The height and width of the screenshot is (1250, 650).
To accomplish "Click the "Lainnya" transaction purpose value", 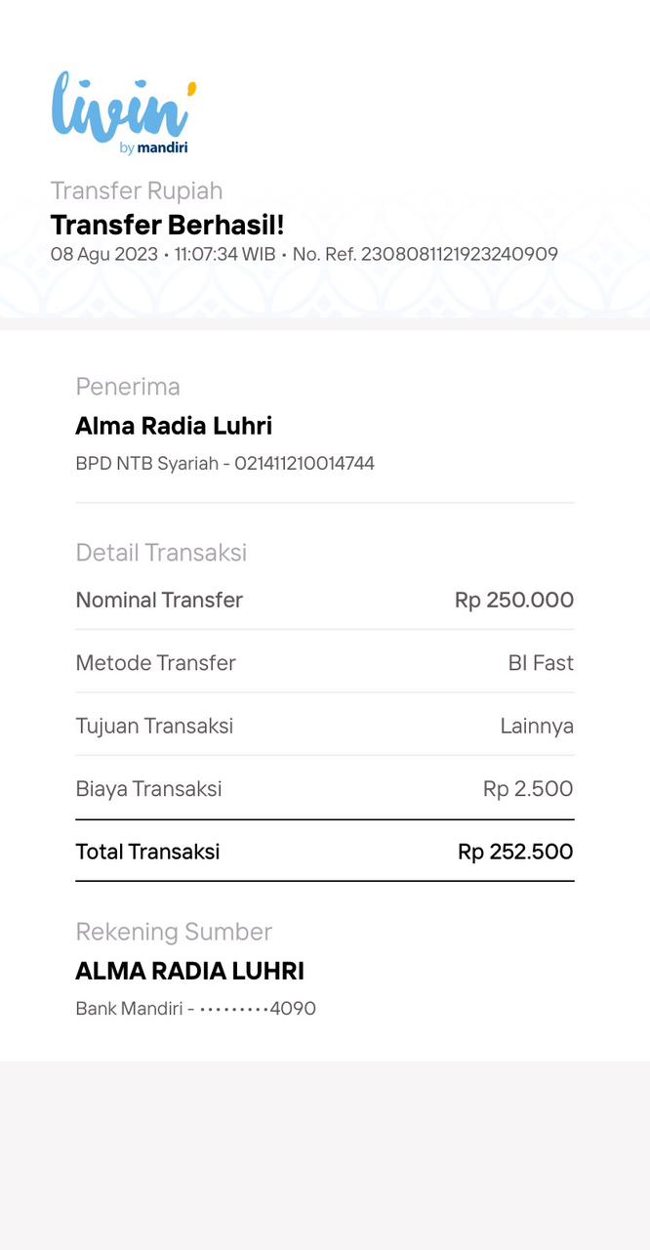I will click(x=537, y=726).
